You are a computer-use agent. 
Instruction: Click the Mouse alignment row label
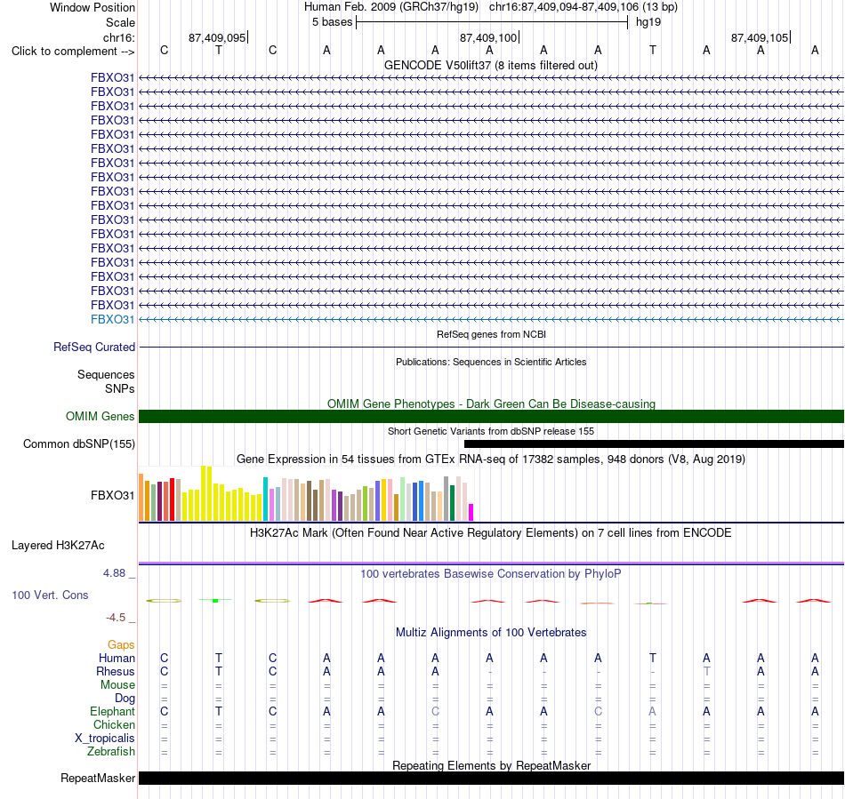117,685
